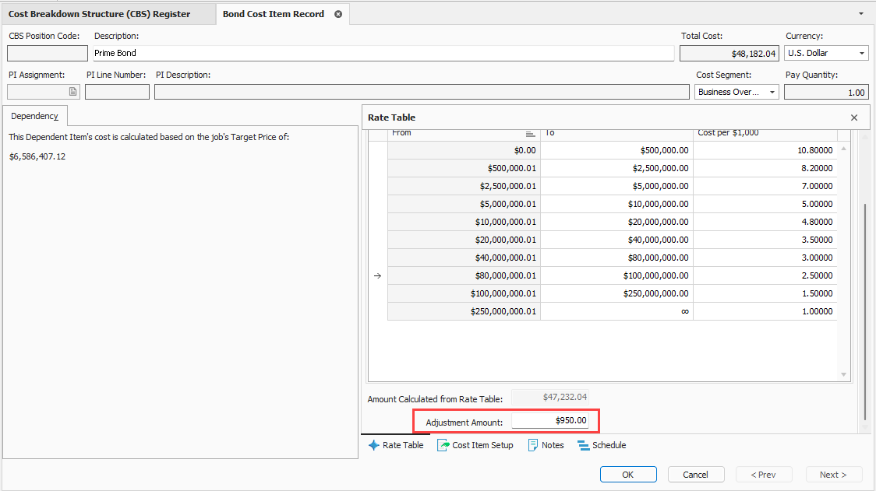Open the tab list dropdown arrow
Viewport: 876px width, 491px height.
860,14
